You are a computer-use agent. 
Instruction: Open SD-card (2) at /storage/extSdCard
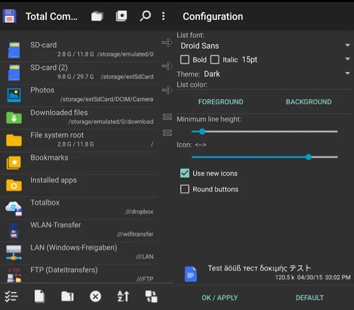(79, 73)
